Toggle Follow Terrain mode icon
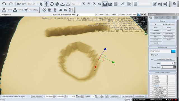 click(105, 4)
